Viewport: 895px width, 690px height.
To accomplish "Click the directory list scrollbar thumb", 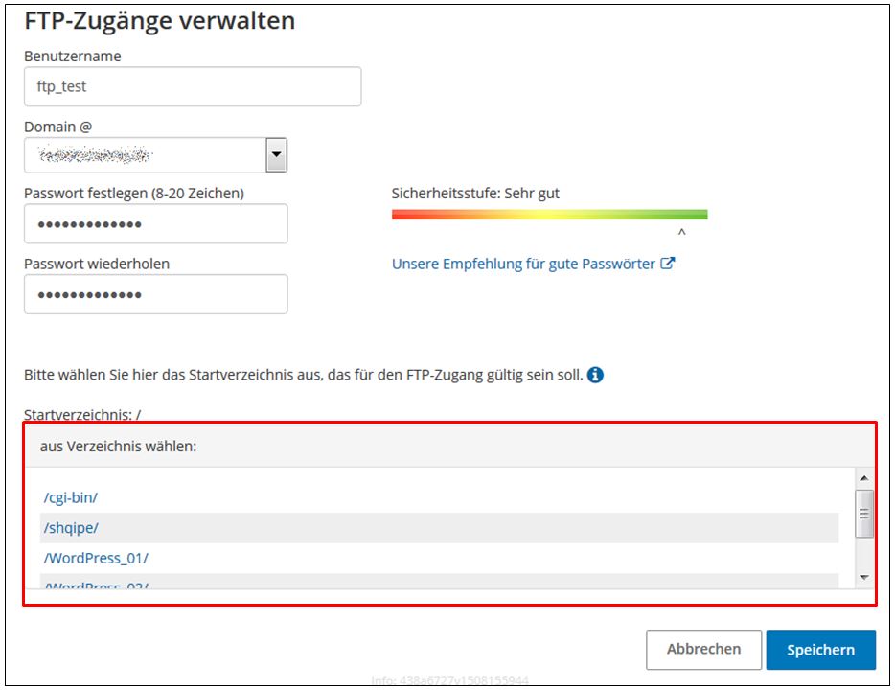I will click(863, 514).
